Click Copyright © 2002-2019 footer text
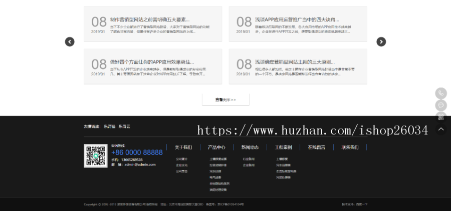451x211 pixels. pyautogui.click(x=121, y=204)
